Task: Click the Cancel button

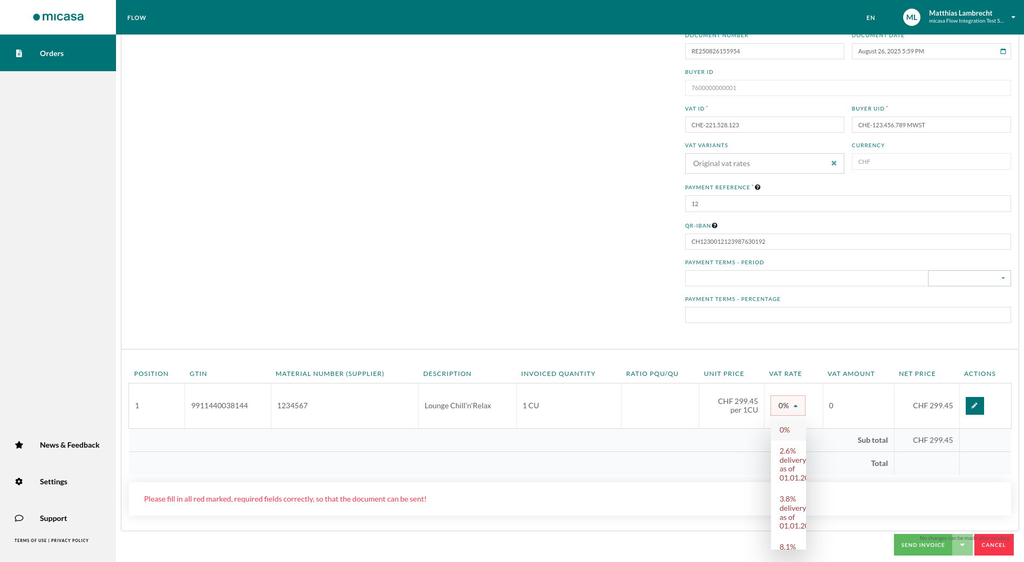Action: pos(993,545)
